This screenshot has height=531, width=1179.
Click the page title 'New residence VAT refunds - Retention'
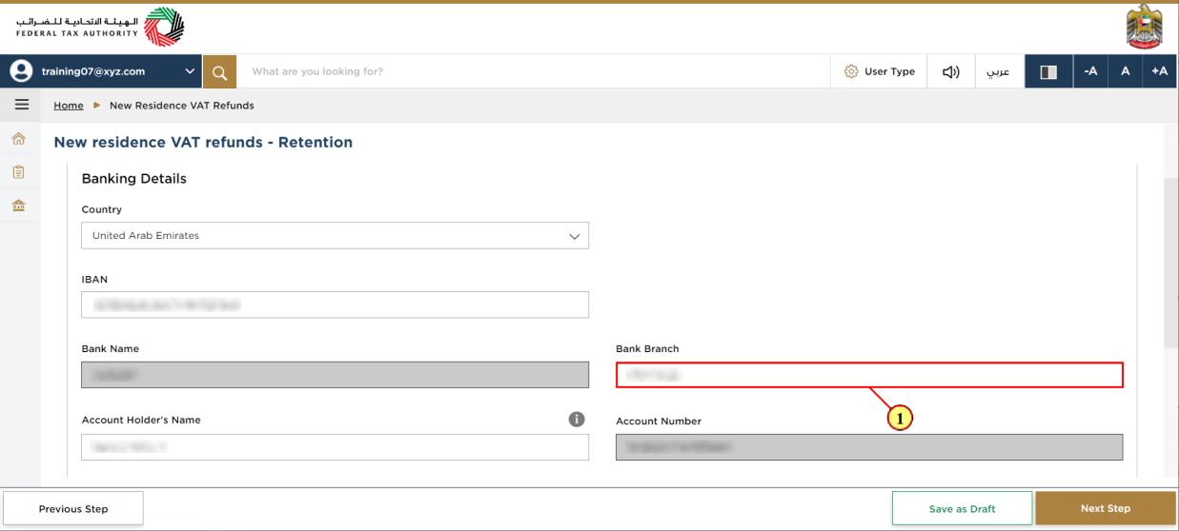203,142
